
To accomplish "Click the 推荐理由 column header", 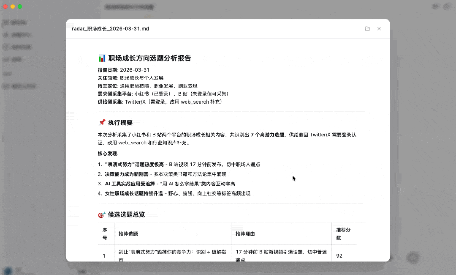I will tap(245, 234).
